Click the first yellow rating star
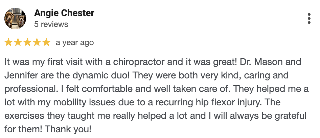This screenshot has height=138, width=320. 8,43
